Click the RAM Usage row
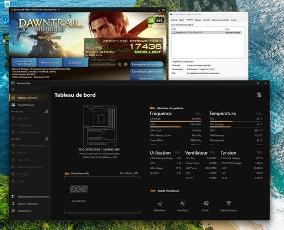Image resolution: width=284 pixels, height=230 pixels. [x=166, y=168]
